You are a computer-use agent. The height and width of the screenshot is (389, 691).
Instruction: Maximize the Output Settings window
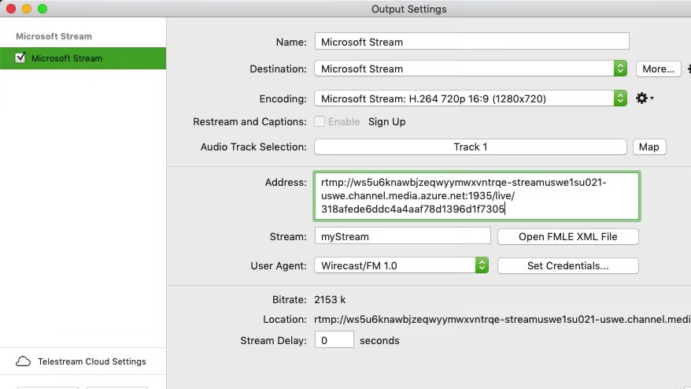[x=42, y=9]
